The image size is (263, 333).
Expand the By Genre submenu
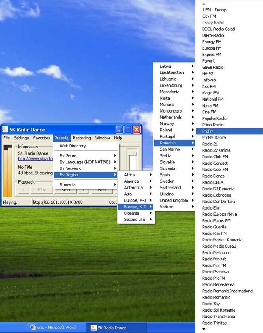coord(86,156)
